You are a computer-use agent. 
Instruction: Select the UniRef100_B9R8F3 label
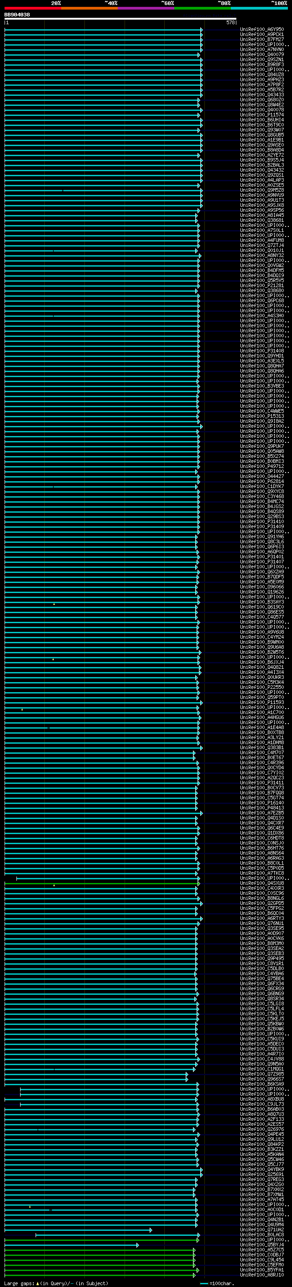click(x=262, y=64)
